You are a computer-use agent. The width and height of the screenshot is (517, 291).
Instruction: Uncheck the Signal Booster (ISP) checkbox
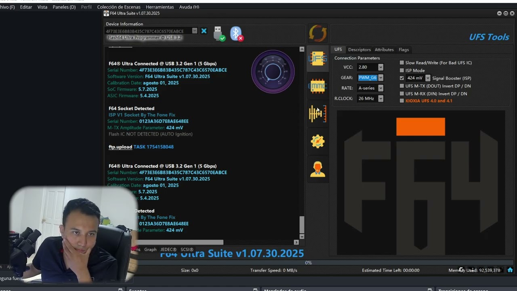pos(401,78)
